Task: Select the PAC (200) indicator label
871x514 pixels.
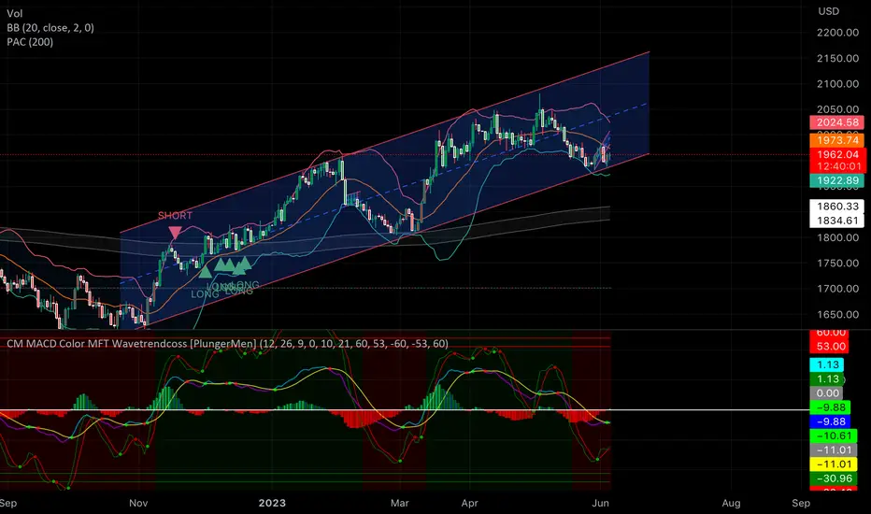Action: tap(30, 42)
